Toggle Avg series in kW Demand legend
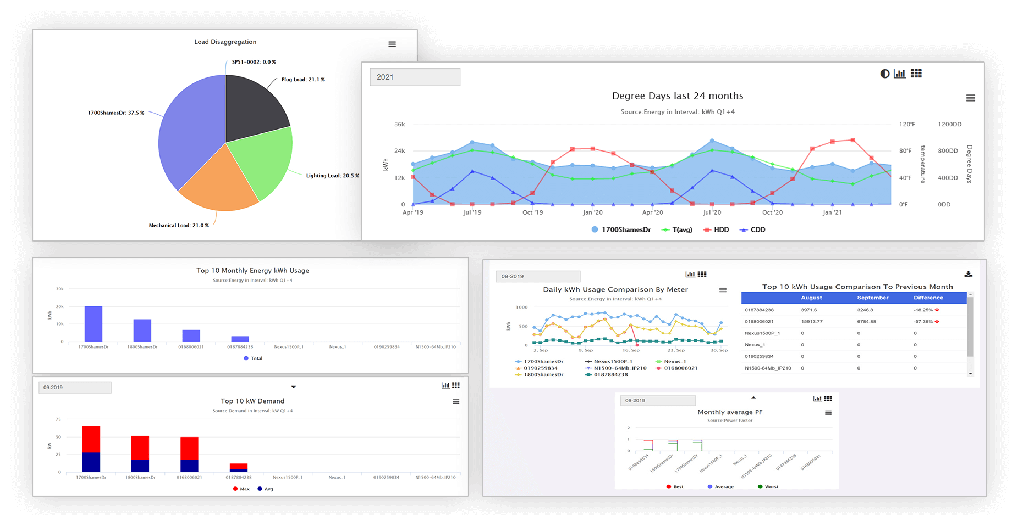The image size is (1018, 515). pyautogui.click(x=265, y=489)
